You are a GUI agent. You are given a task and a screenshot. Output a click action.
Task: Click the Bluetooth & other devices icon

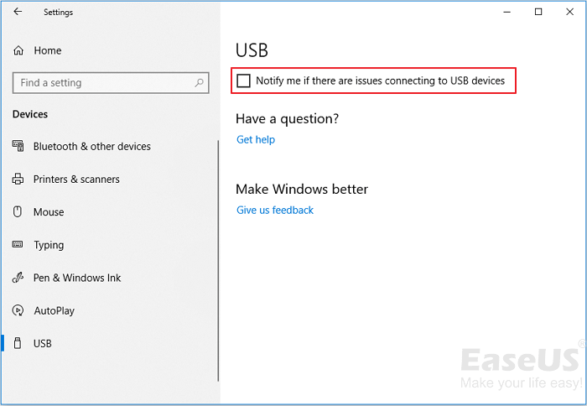pos(18,146)
